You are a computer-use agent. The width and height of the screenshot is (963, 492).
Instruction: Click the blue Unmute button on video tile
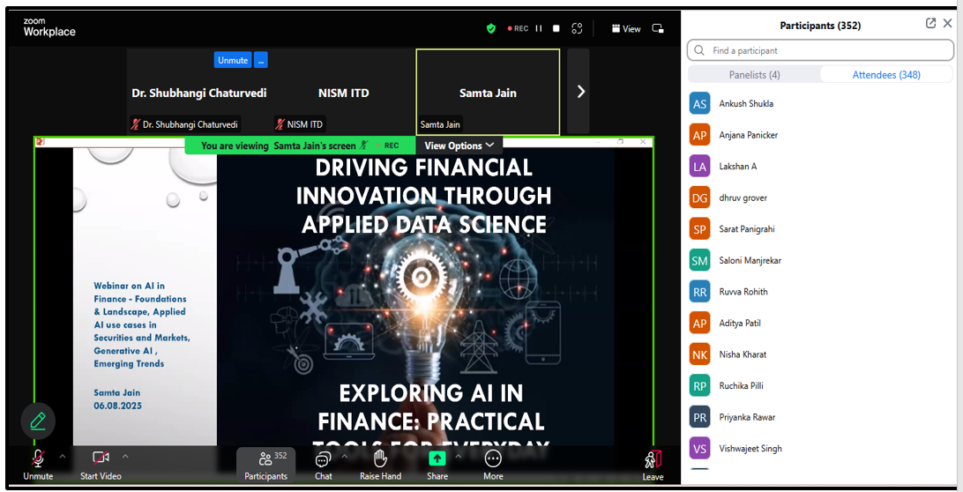click(x=233, y=60)
